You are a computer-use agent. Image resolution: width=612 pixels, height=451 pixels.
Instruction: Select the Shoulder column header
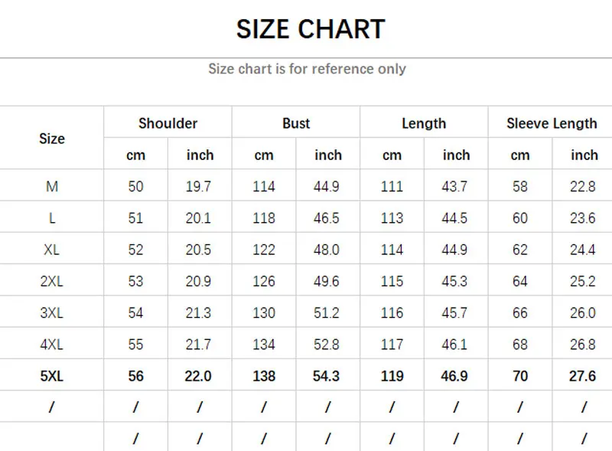[x=168, y=123]
